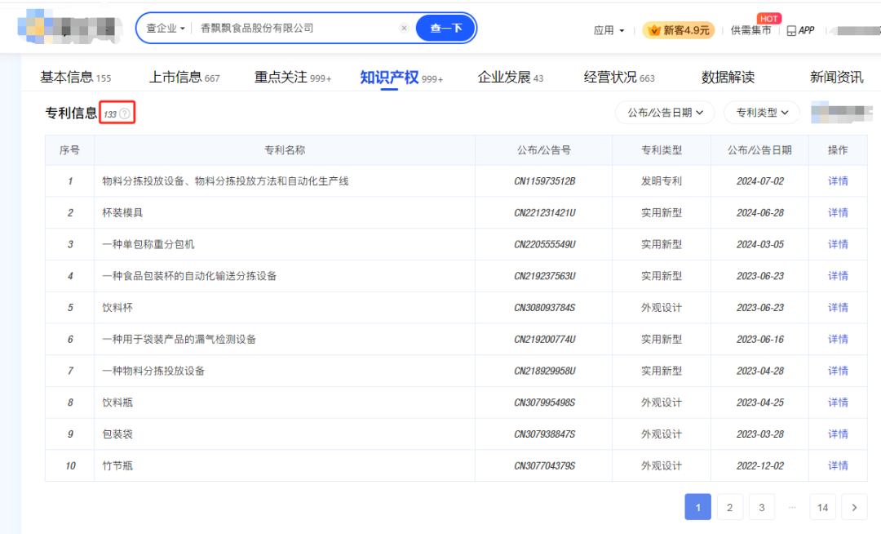881x534 pixels.
Task: Click patent name 物料分拣投放设备、物料分拣投放方法和自动化生产线
Action: [225, 181]
